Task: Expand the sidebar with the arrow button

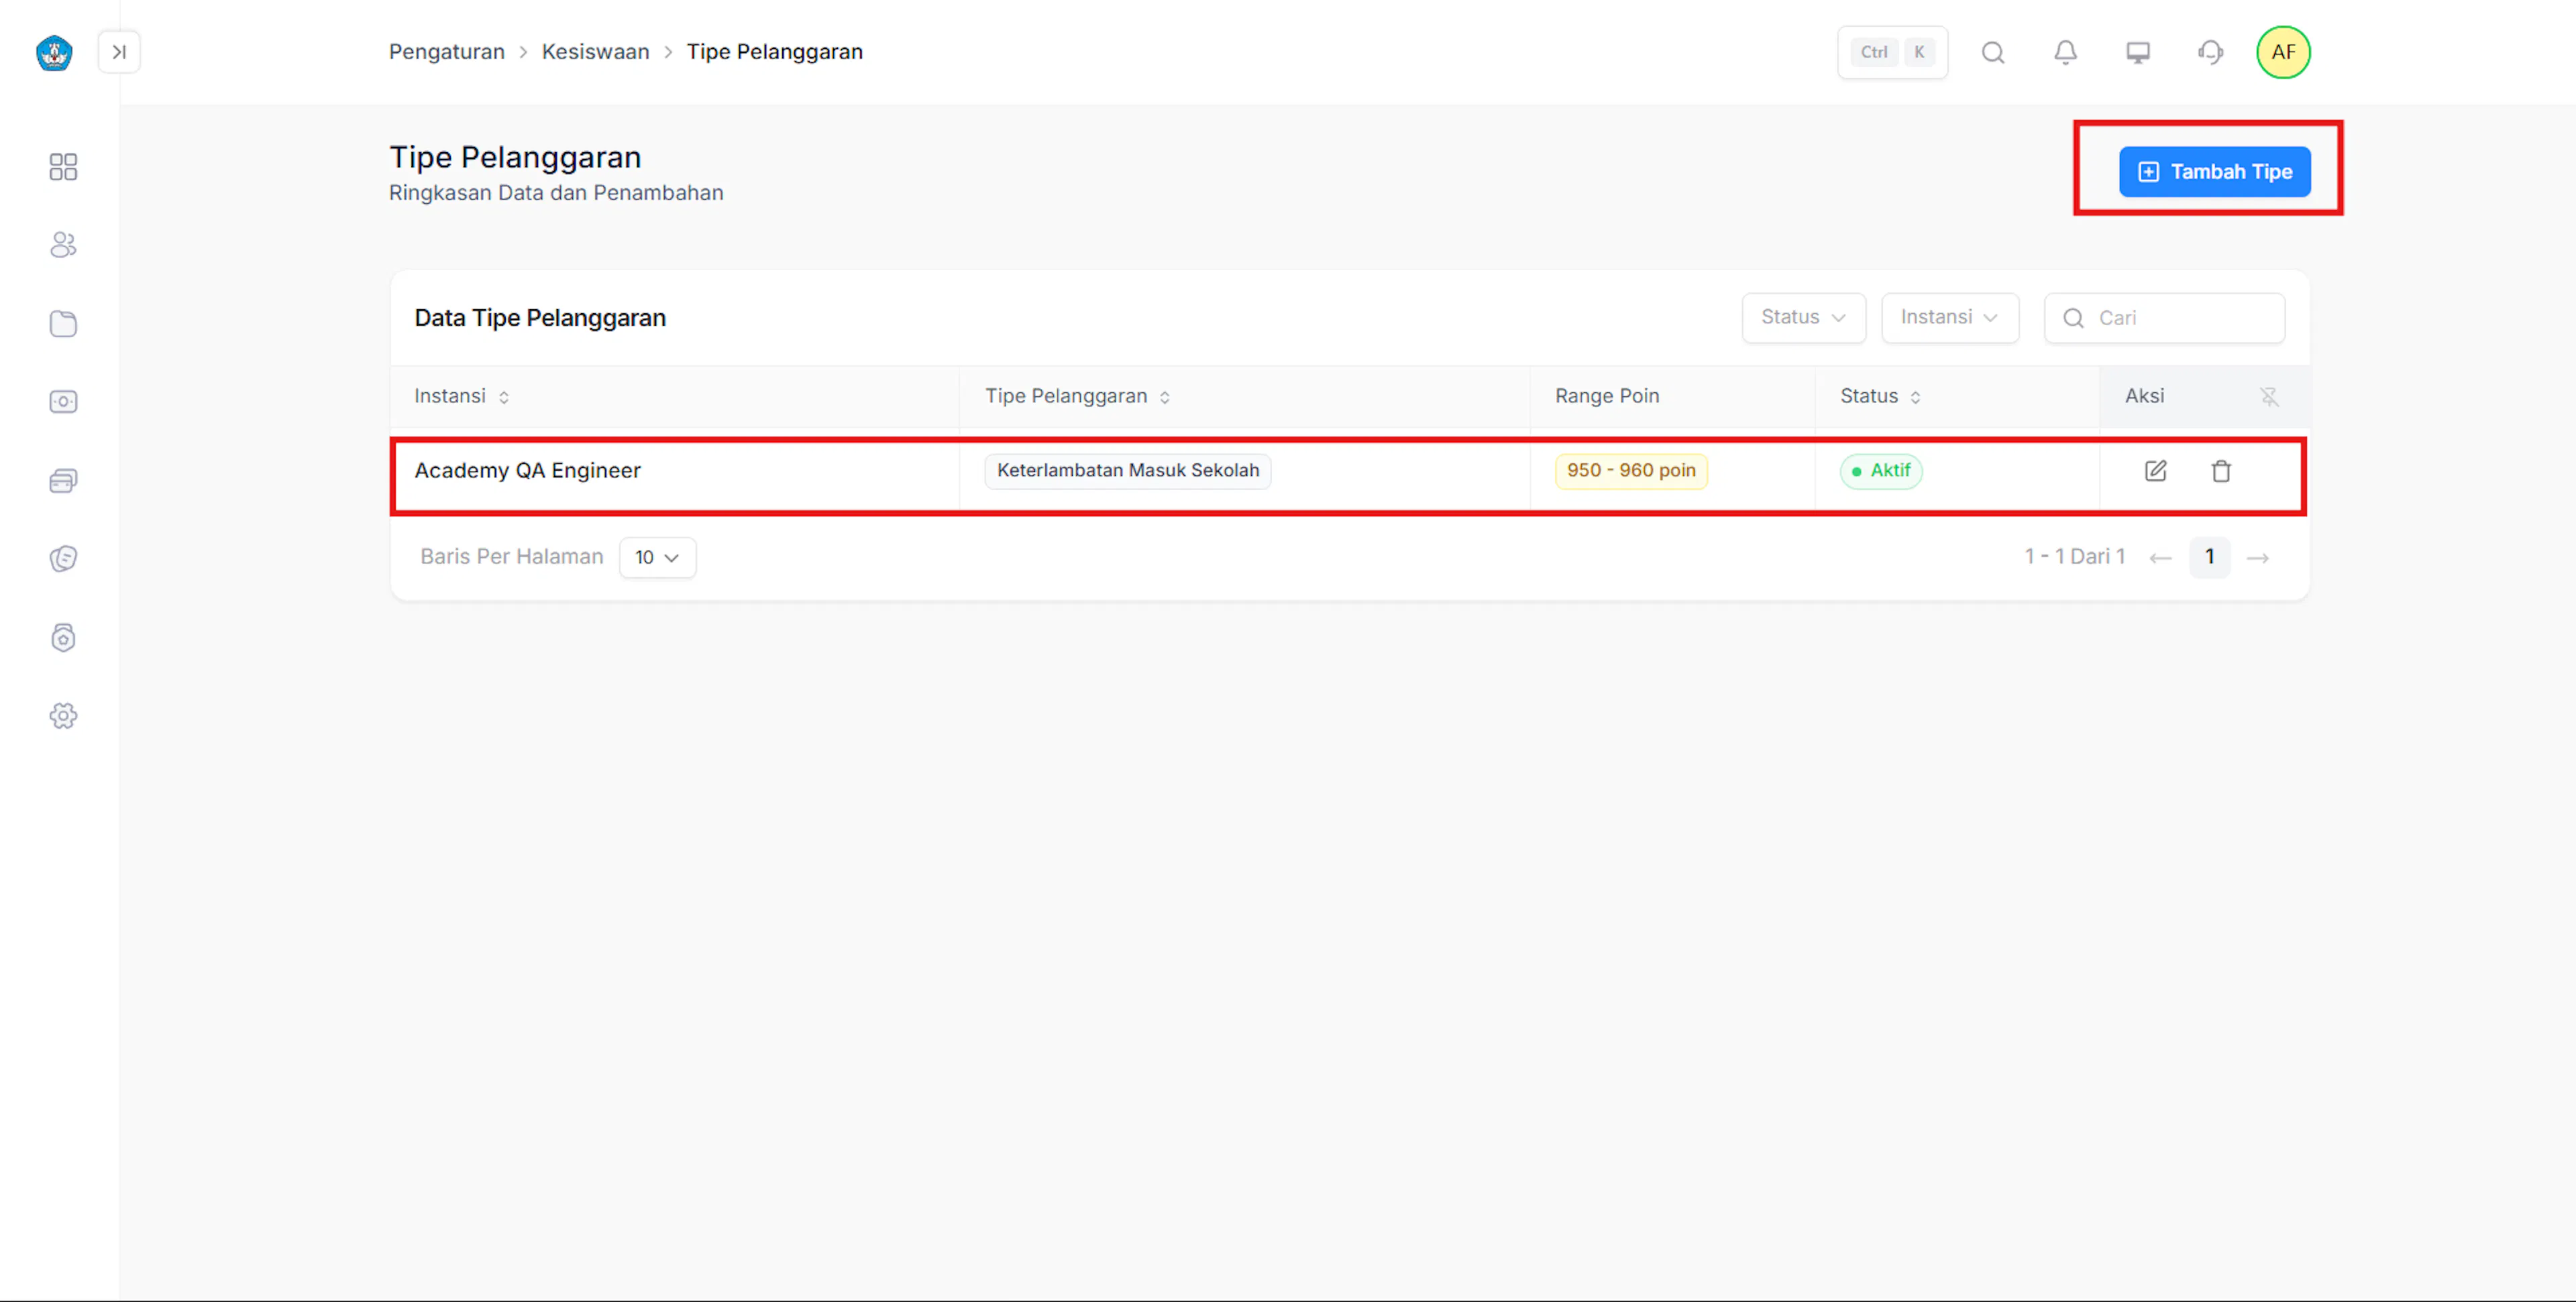Action: pyautogui.click(x=119, y=52)
